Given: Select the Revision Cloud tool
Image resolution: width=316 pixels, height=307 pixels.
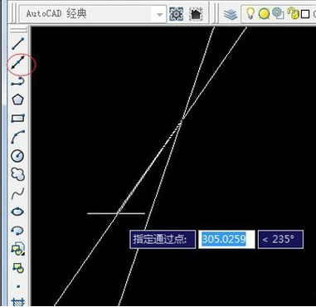Looking at the screenshot, I should pyautogui.click(x=17, y=174).
